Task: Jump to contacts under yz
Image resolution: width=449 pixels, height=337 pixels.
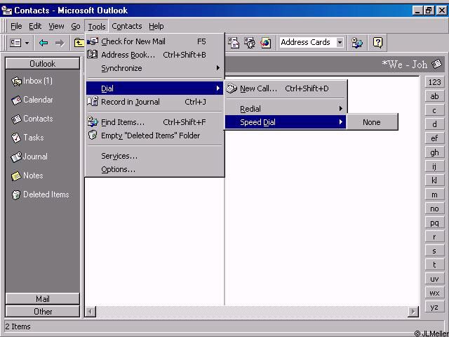Action: 434,307
